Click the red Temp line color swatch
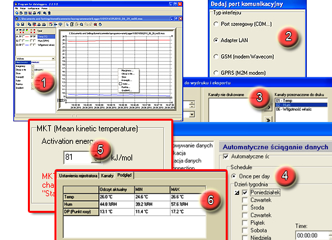The image size is (332, 240). (x=27, y=36)
